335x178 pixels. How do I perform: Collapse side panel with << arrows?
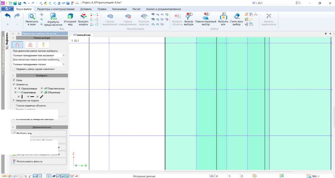13,33
